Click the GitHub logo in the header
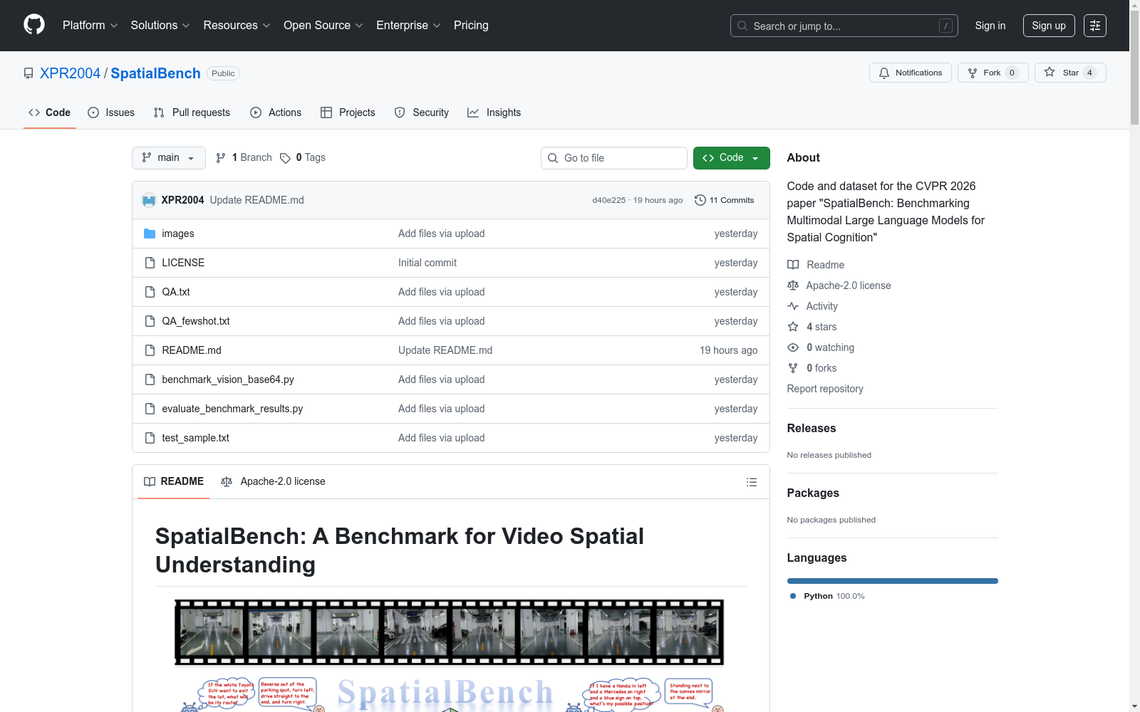Viewport: 1140px width, 712px height. [x=33, y=25]
